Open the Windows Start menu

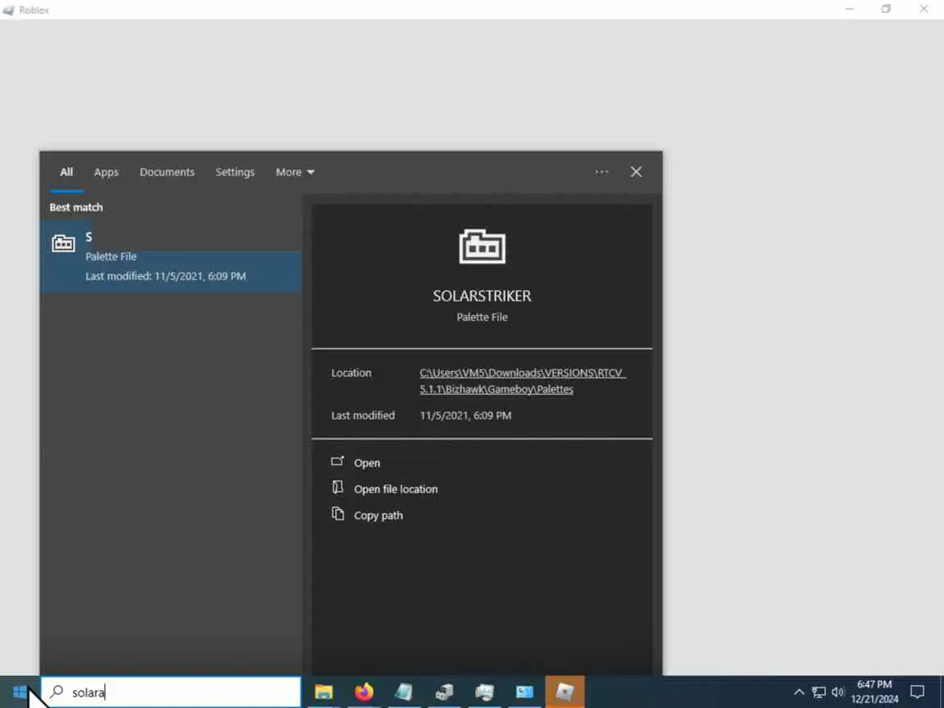pyautogui.click(x=20, y=692)
